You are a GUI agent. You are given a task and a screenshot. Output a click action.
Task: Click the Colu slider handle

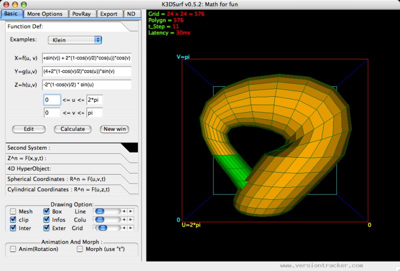99,220
